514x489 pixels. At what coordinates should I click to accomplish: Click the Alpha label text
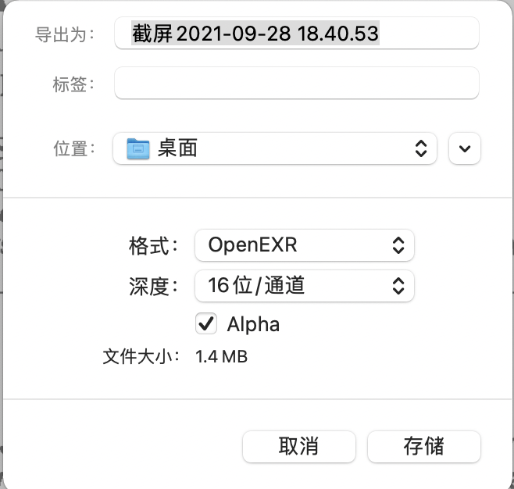point(253,324)
